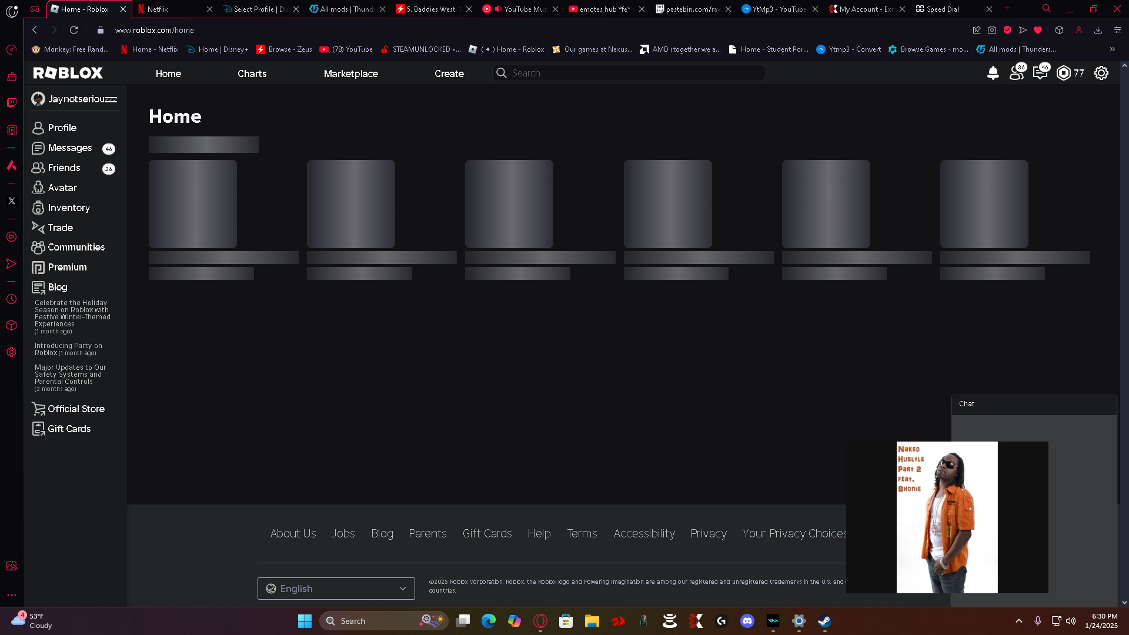The image size is (1129, 635).
Task: Open the Avatar sidebar item
Action: tap(62, 188)
